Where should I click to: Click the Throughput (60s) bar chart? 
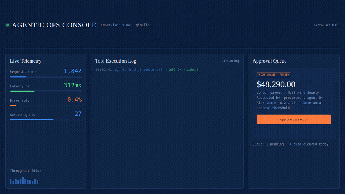coord(24,181)
